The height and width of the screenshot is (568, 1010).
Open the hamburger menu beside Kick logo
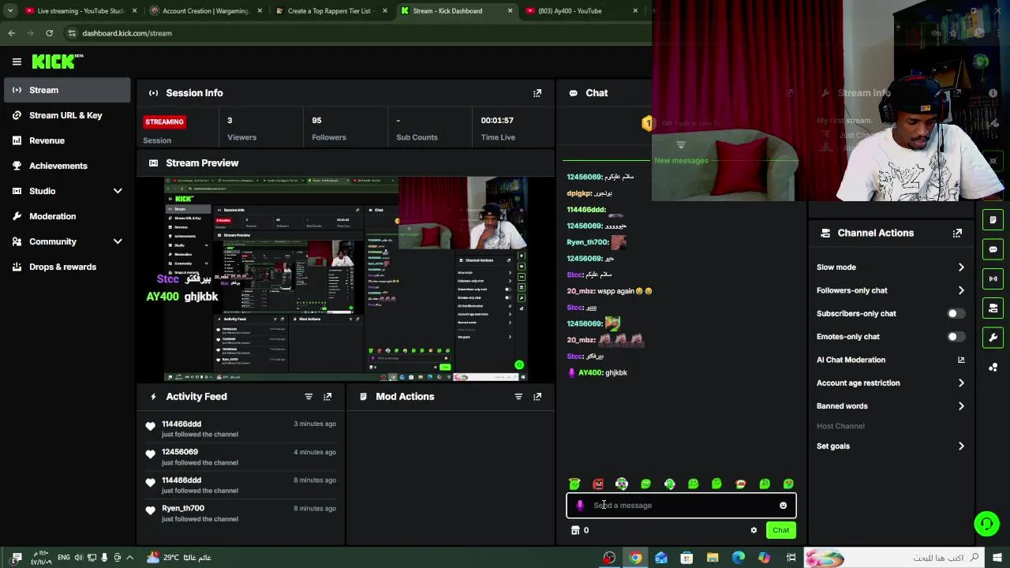(17, 62)
